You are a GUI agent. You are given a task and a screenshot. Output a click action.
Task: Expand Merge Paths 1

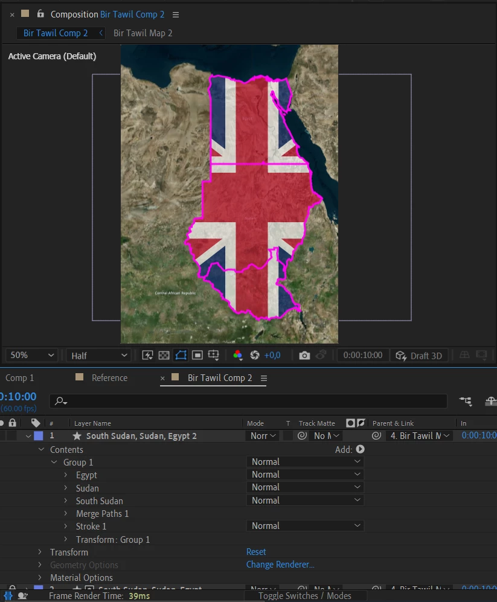tap(65, 513)
